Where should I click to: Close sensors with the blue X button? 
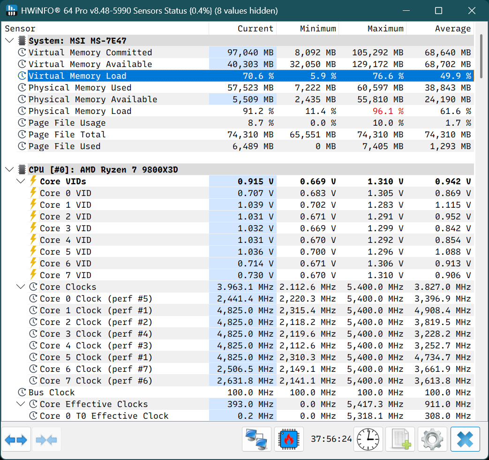(x=465, y=439)
